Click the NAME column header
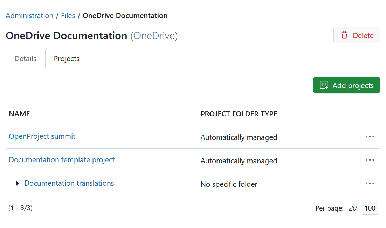 pos(19,114)
